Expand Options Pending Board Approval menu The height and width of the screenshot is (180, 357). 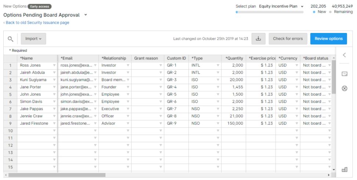86,15
